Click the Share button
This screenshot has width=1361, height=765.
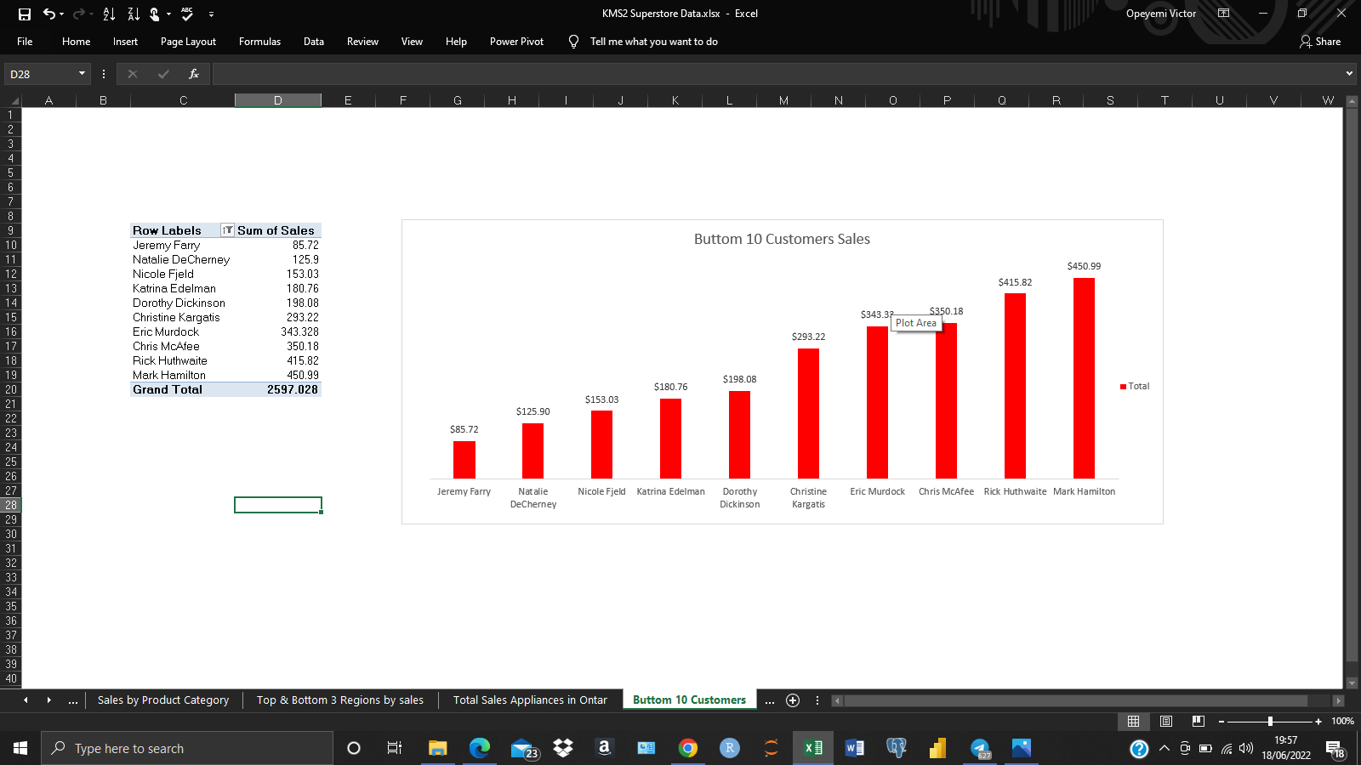coord(1320,41)
